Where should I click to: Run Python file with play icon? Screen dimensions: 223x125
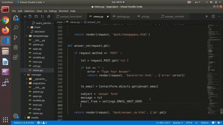(207, 16)
